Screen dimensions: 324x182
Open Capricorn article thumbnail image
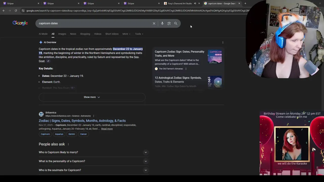[215, 57]
